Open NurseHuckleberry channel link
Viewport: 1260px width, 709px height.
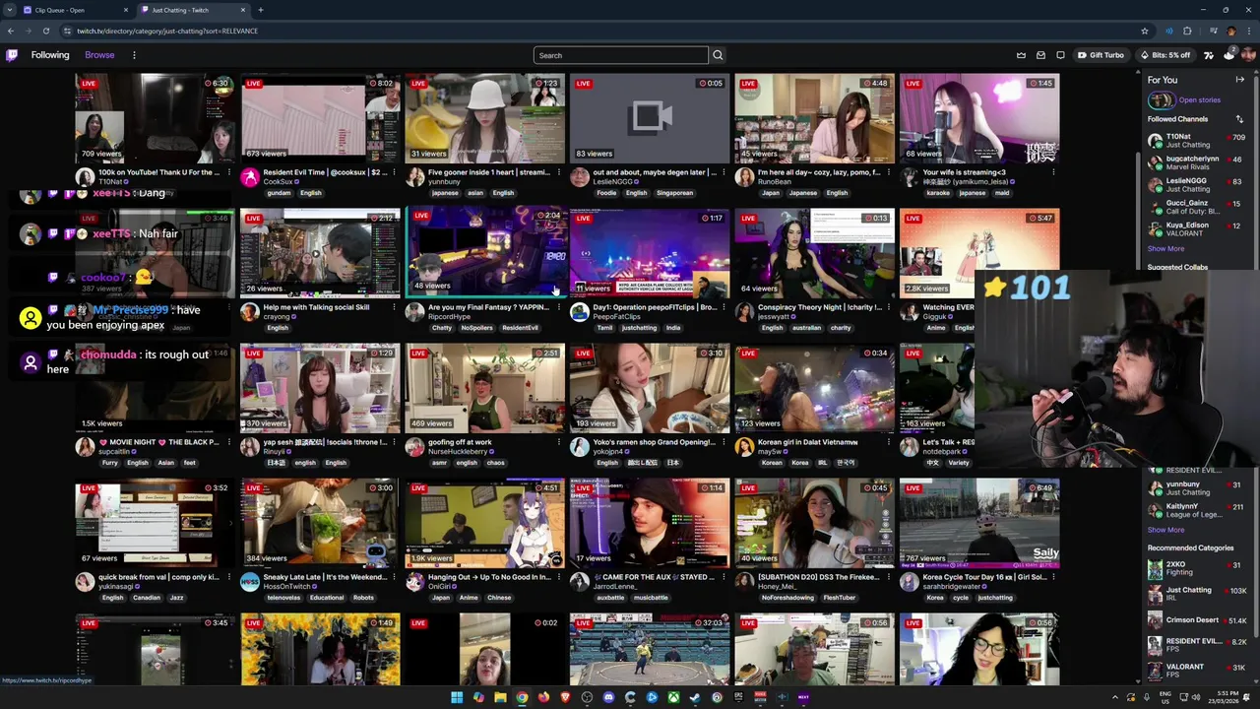point(459,452)
